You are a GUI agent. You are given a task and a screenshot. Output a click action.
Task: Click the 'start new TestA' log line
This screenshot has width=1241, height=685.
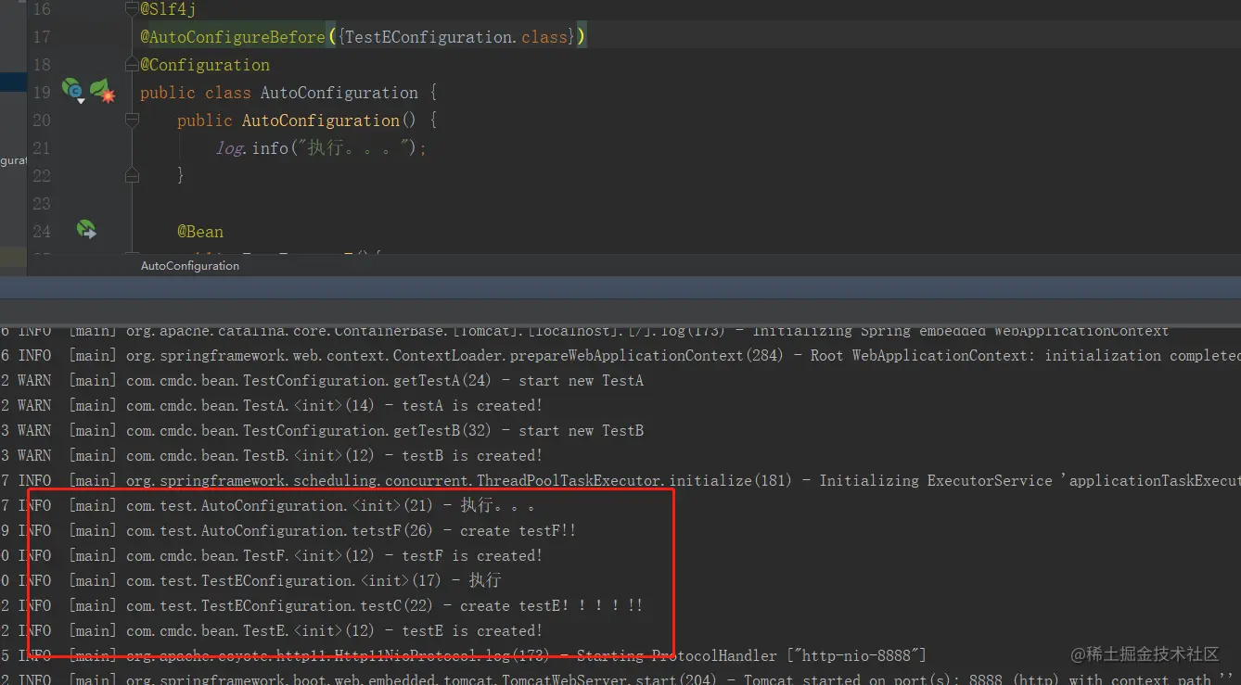(x=322, y=381)
